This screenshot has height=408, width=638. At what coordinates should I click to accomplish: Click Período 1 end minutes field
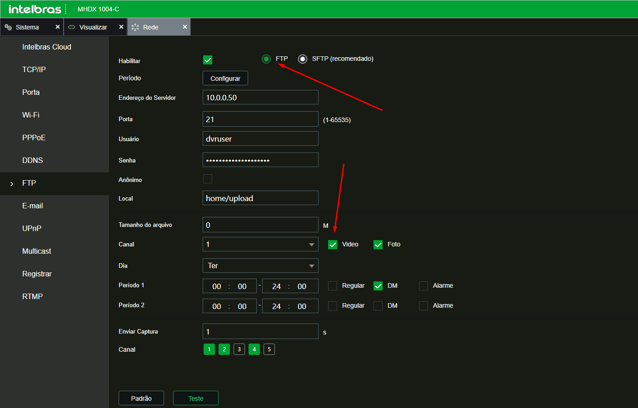coord(302,286)
